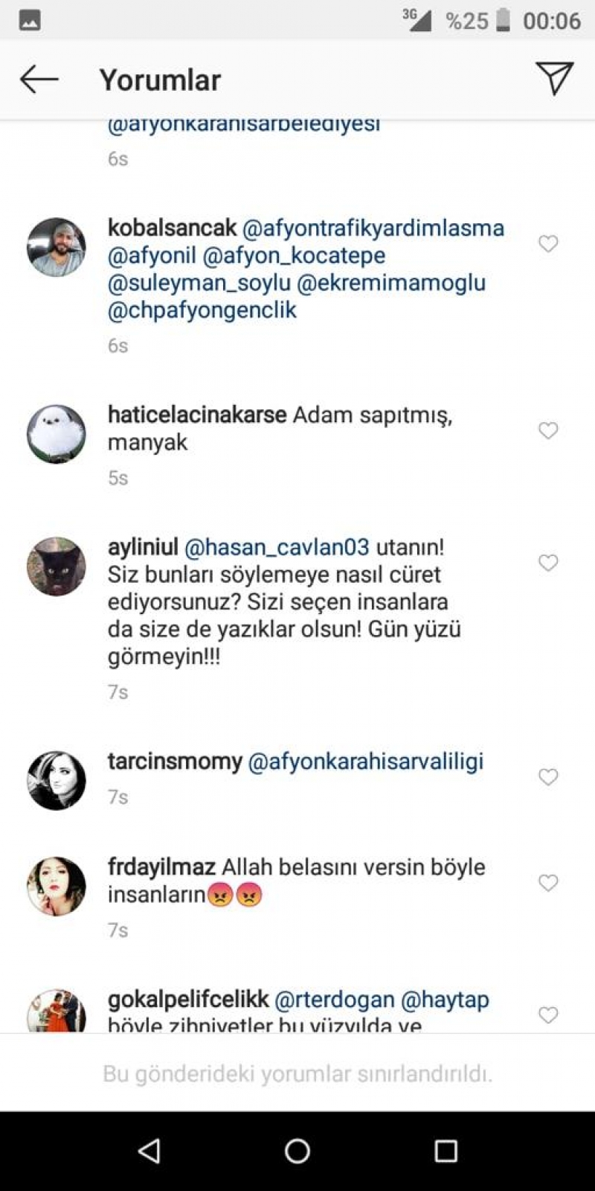Tap the limited comments input field

point(297,1074)
